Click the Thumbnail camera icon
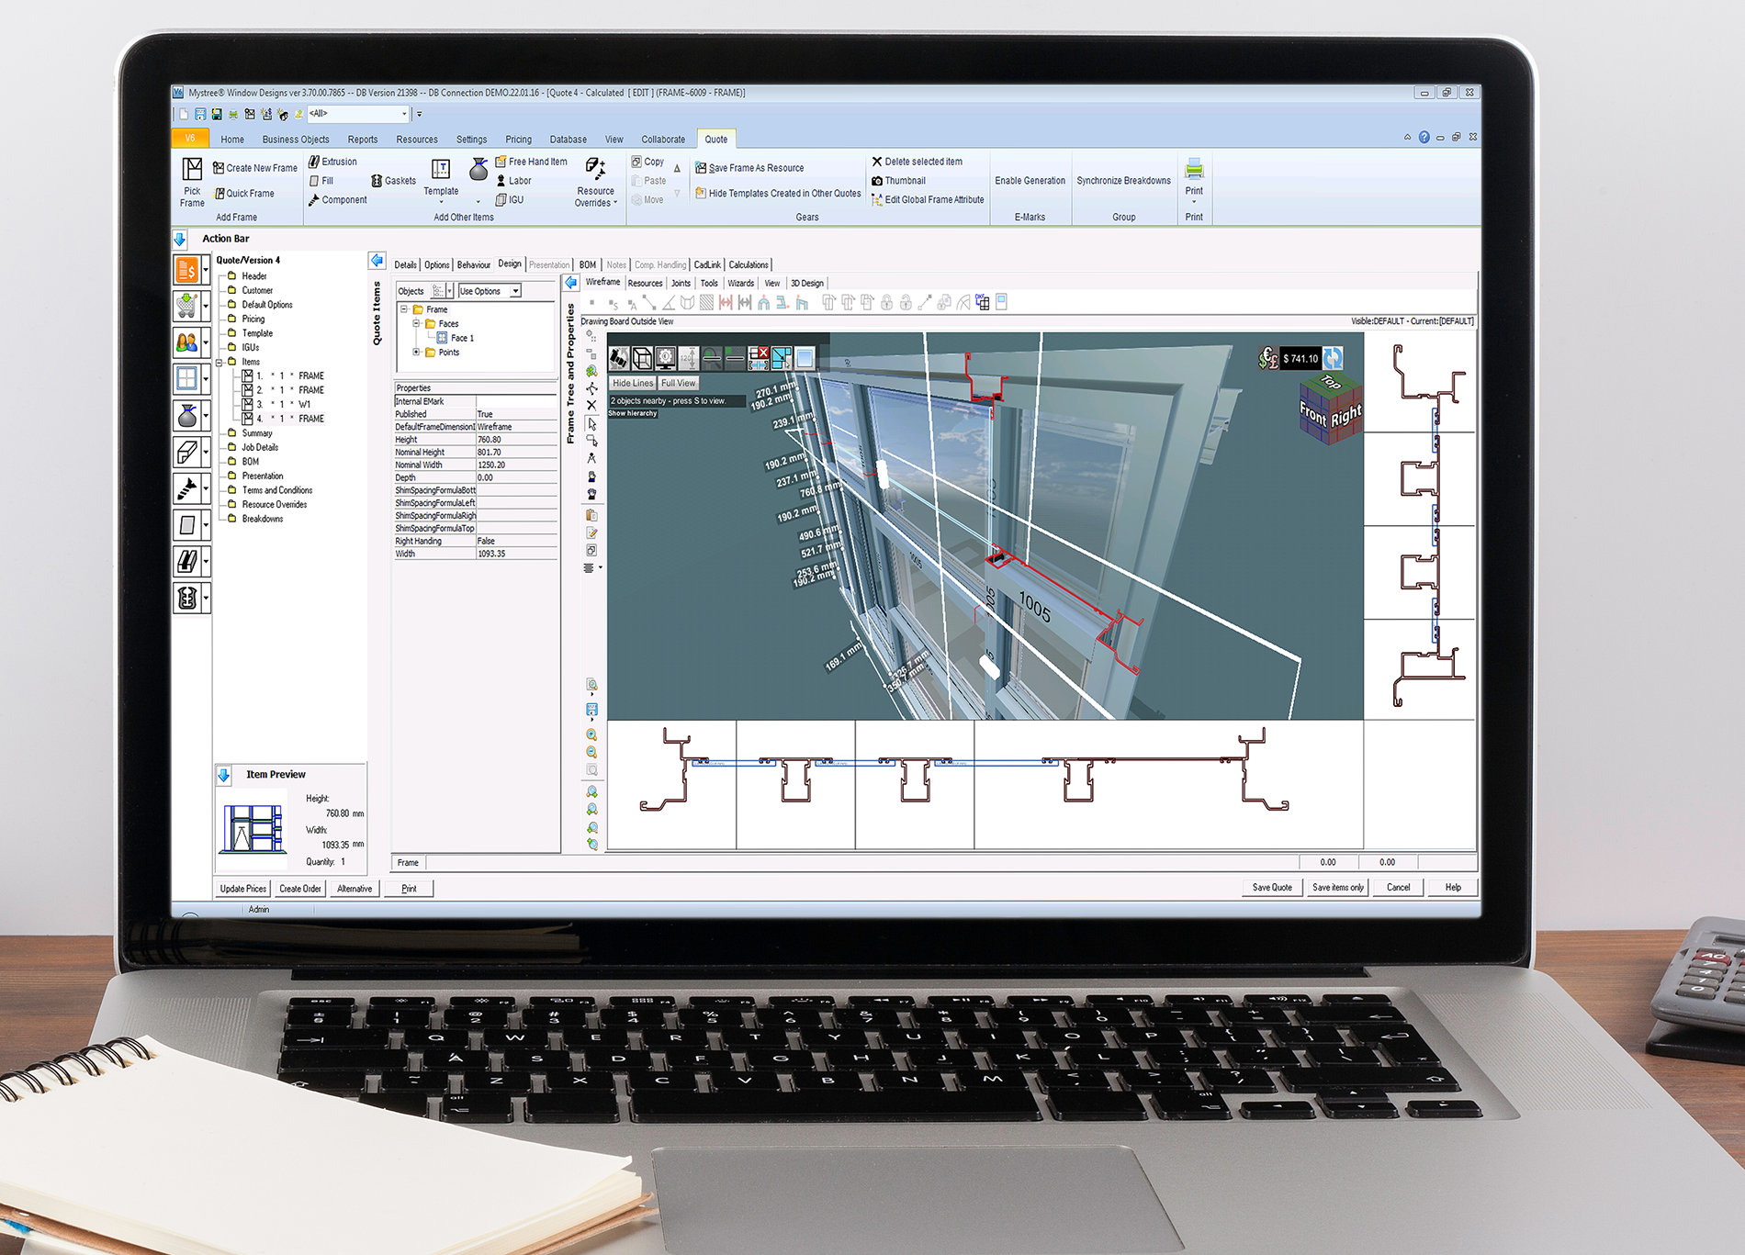Screen dimensions: 1745x1255 pos(877,181)
